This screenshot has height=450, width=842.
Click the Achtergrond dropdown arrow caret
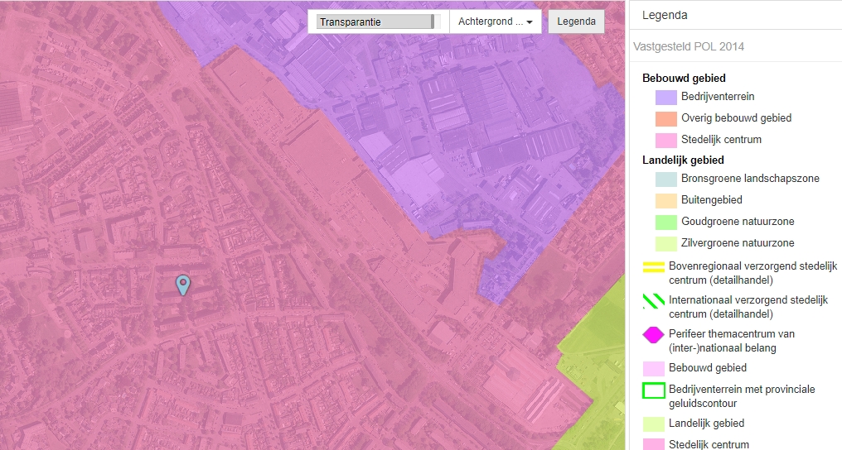click(530, 23)
